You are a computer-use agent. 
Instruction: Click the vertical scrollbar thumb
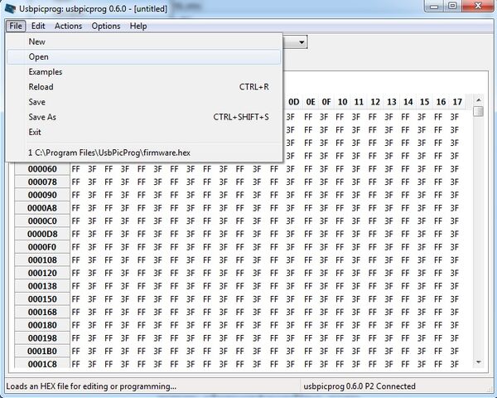[x=479, y=112]
